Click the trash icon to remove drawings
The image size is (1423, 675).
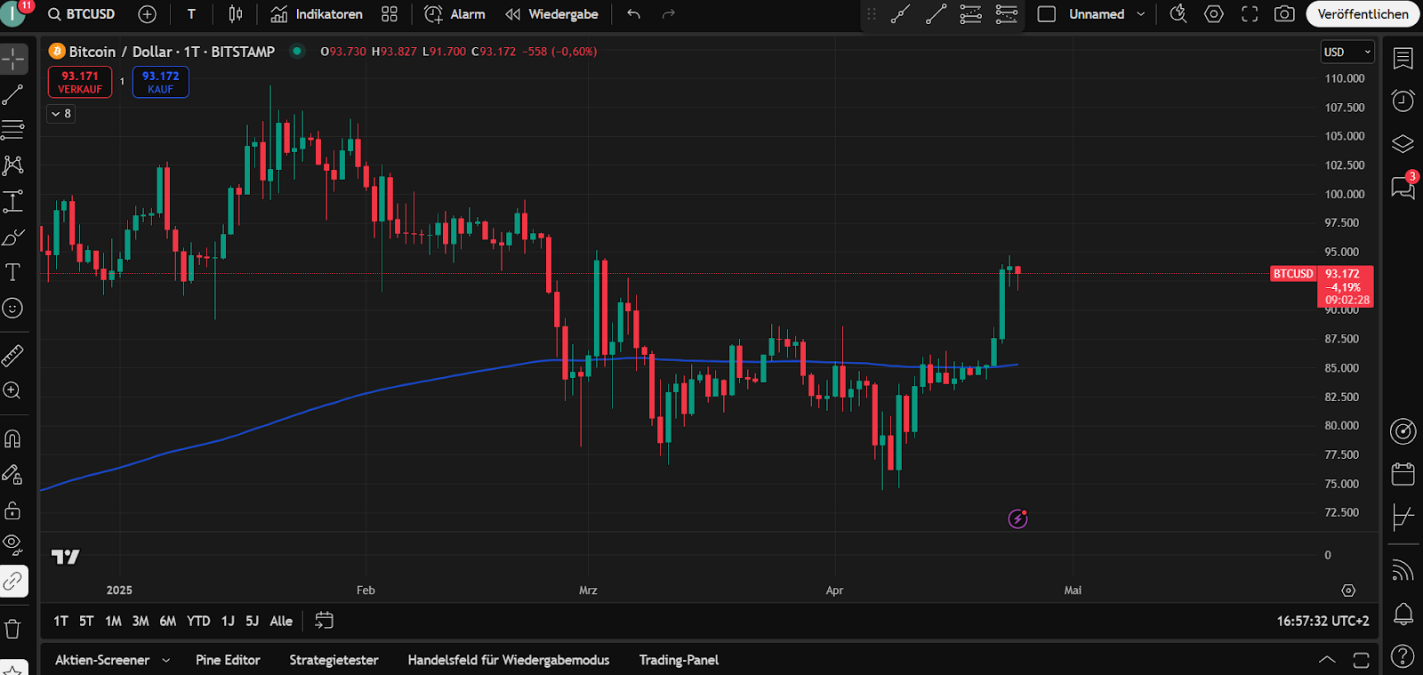[x=13, y=630]
